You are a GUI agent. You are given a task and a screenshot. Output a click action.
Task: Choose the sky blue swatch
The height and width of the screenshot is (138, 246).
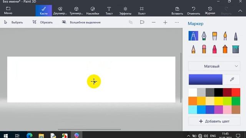pyautogui.click(x=201, y=110)
